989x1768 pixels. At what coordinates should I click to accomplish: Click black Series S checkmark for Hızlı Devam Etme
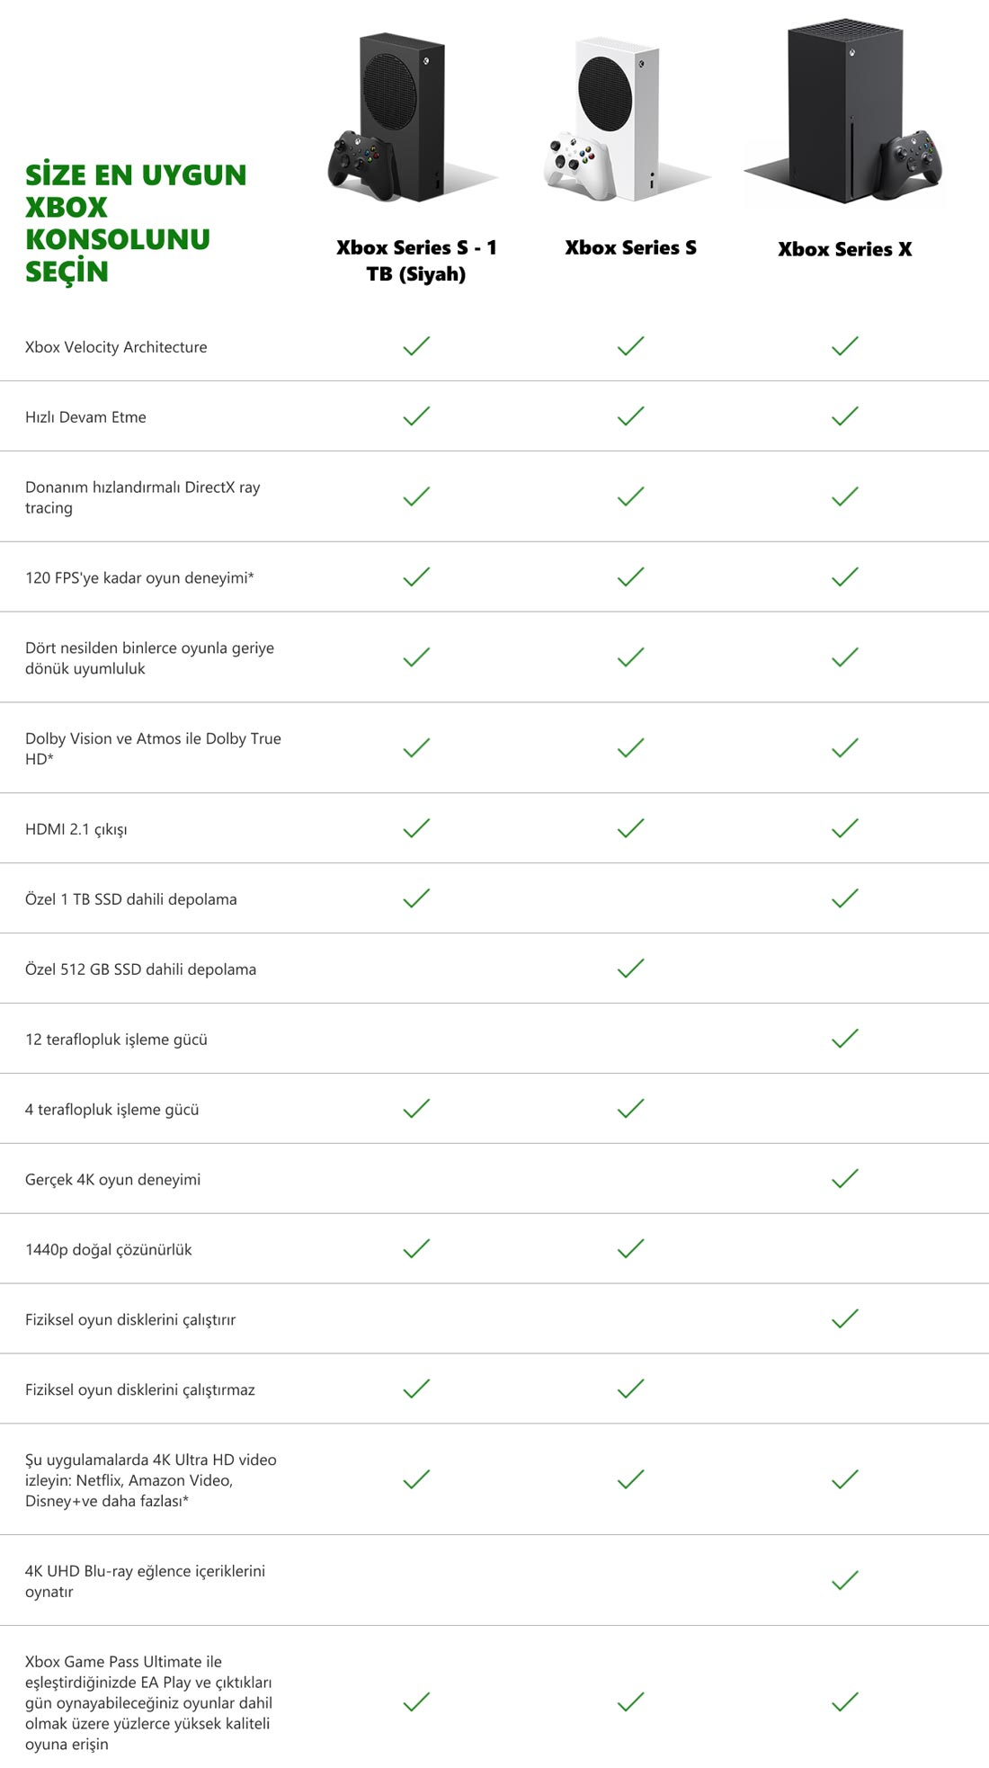point(416,416)
